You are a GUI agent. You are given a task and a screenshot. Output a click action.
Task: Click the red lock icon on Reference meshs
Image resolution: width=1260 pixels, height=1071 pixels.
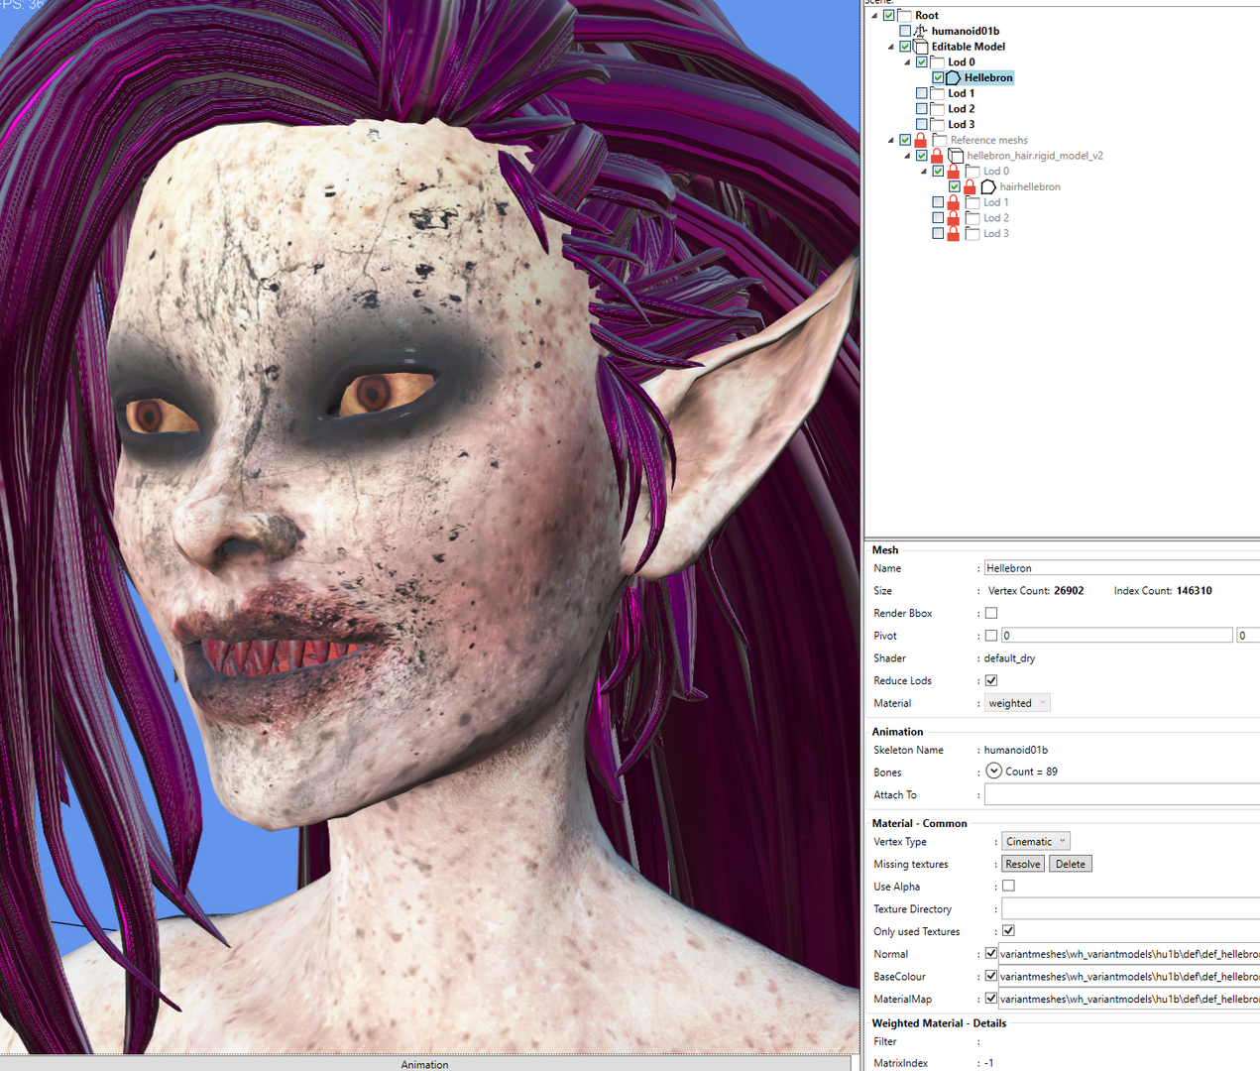tap(921, 140)
